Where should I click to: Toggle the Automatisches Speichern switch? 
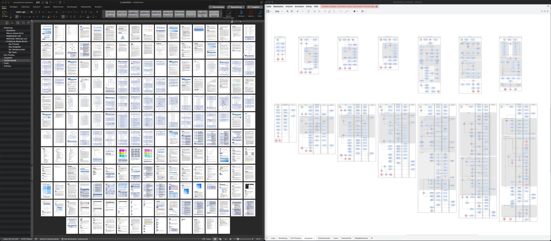coord(38,2)
